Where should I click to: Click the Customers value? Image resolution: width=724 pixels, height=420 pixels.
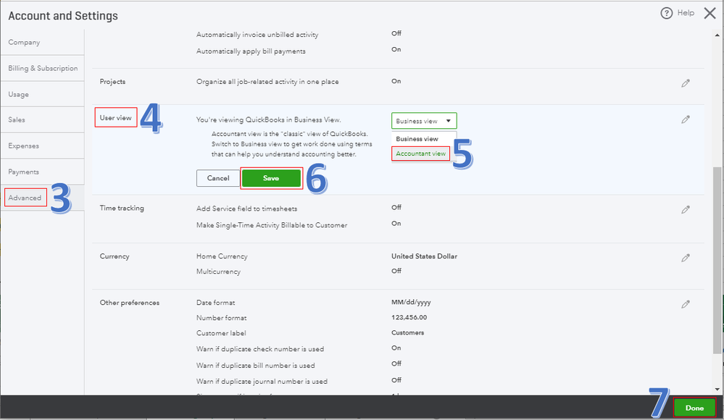click(408, 333)
